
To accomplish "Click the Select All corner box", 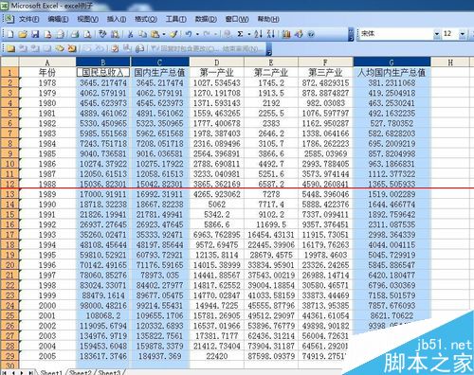I will tap(9, 62).
